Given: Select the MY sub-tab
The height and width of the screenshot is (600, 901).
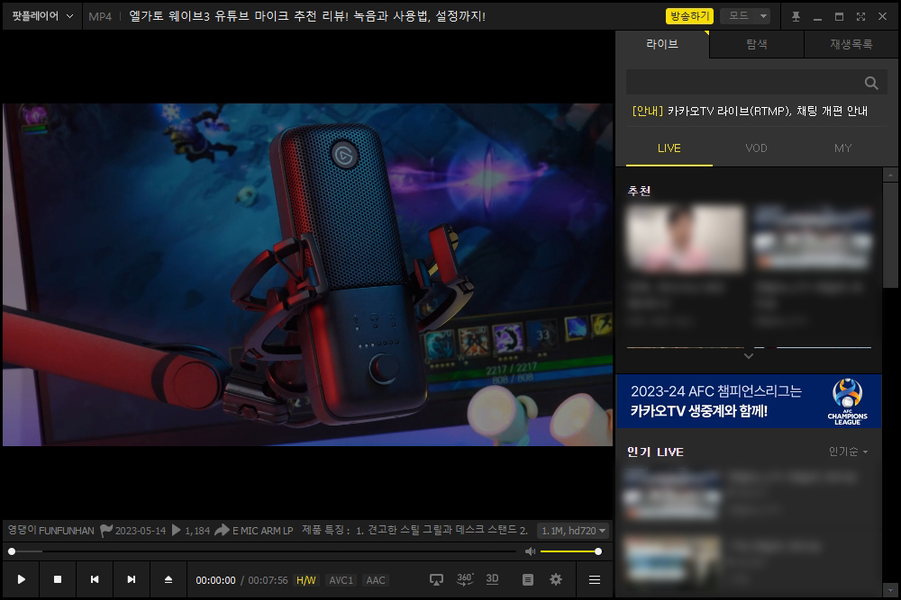Looking at the screenshot, I should [843, 148].
